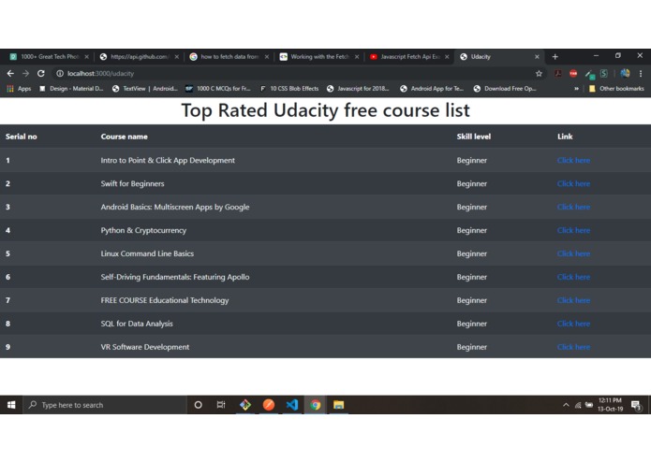The width and height of the screenshot is (651, 462).
Task: Open the taskbar clock showing 12:11 PM
Action: [611, 405]
